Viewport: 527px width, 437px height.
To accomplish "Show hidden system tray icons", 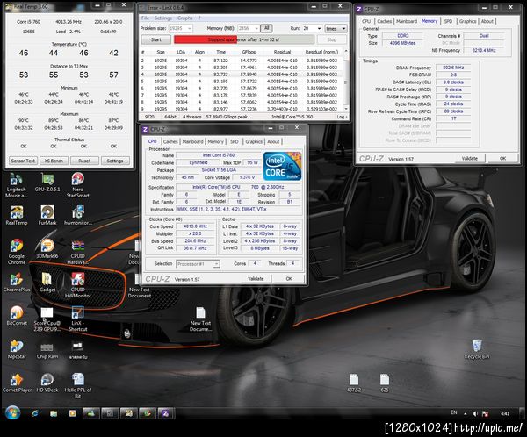I will tap(466, 414).
